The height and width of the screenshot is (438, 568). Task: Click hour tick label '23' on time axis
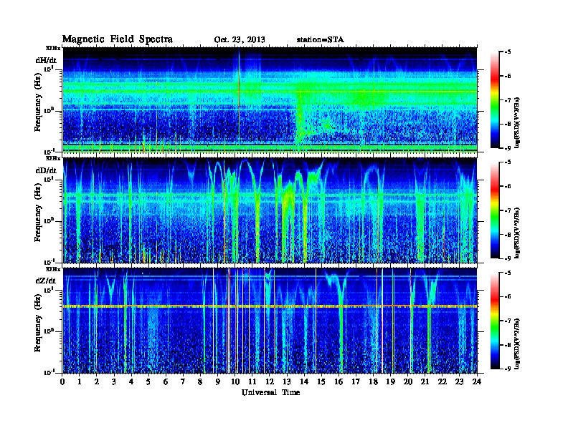click(x=460, y=381)
